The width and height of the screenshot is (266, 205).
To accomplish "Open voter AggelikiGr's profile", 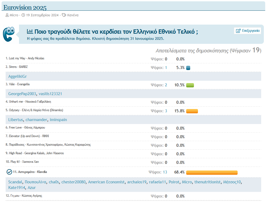I will 17,76.
